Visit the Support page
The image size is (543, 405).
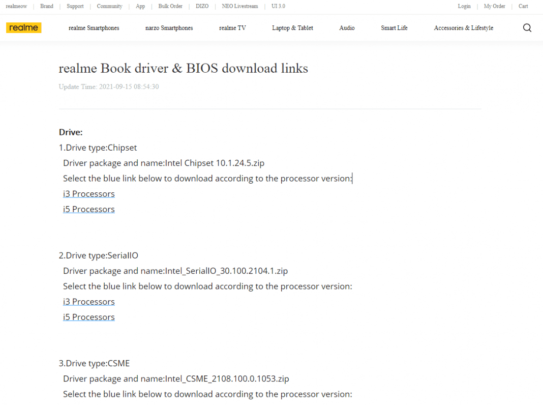tap(75, 6)
